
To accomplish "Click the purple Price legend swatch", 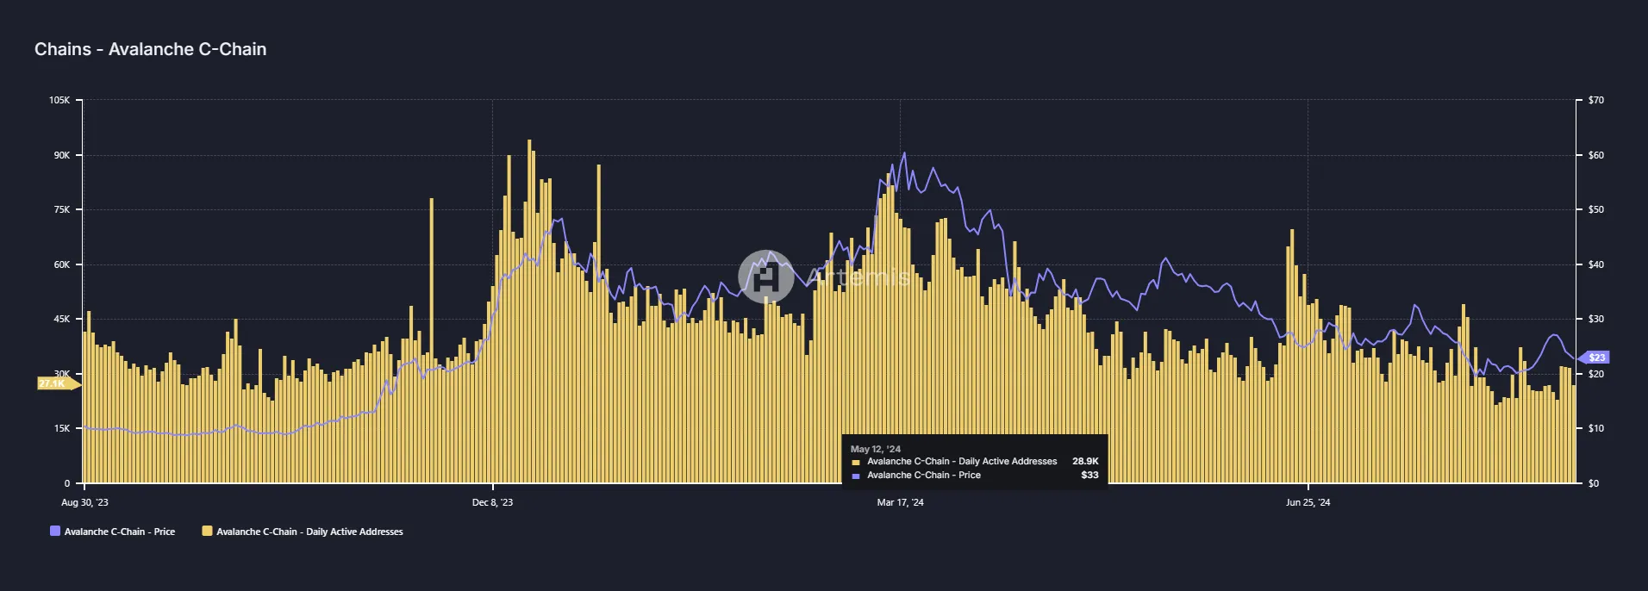I will pos(55,532).
